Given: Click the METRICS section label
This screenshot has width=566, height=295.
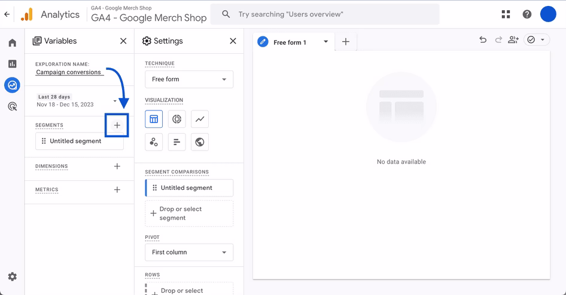Looking at the screenshot, I should (x=47, y=189).
